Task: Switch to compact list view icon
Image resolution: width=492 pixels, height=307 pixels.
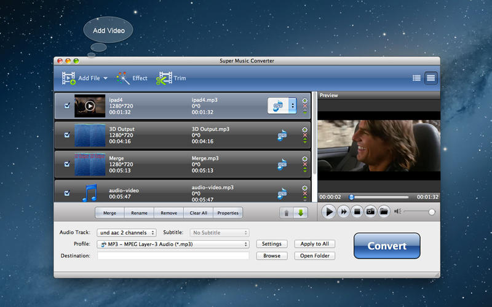Action: (x=416, y=78)
